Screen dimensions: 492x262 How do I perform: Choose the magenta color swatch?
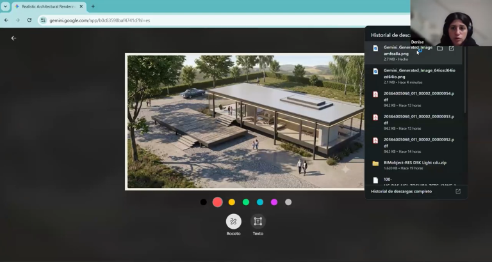tap(274, 202)
